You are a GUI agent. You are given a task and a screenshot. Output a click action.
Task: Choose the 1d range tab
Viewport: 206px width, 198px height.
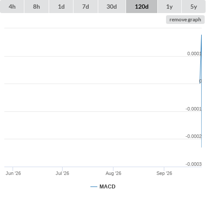[x=61, y=7]
